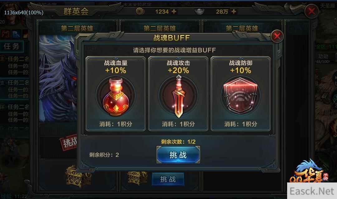Open the 任务 panel tab
The width and height of the screenshot is (337, 199).
coord(12,46)
